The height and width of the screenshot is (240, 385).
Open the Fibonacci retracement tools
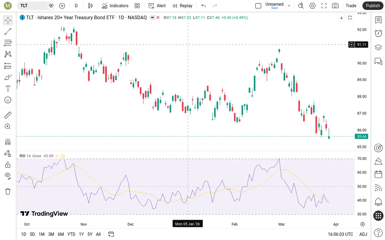click(x=8, y=43)
